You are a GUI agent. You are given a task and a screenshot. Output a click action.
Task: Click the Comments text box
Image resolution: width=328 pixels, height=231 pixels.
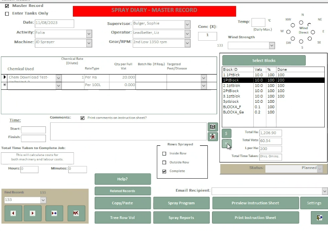pos(129,131)
